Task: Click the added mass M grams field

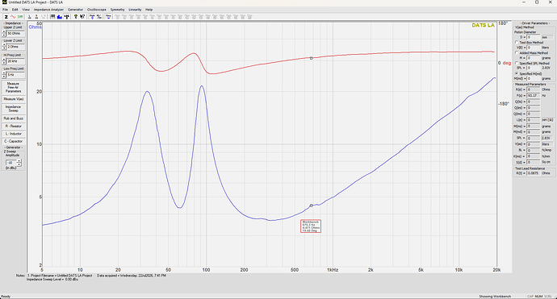Action: (x=534, y=58)
